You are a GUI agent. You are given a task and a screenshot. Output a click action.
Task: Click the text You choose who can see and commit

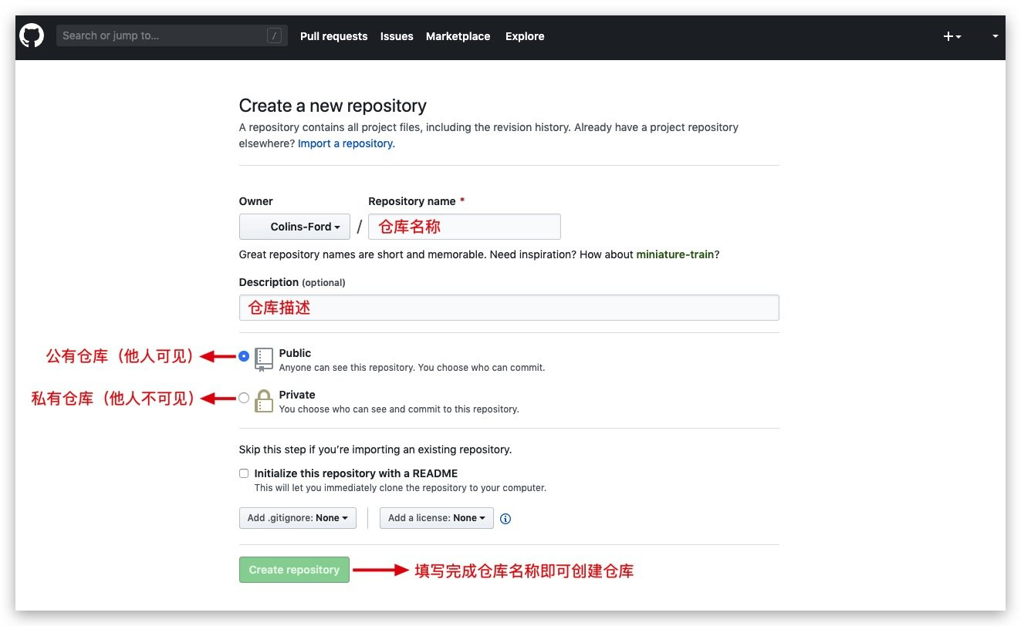click(399, 409)
